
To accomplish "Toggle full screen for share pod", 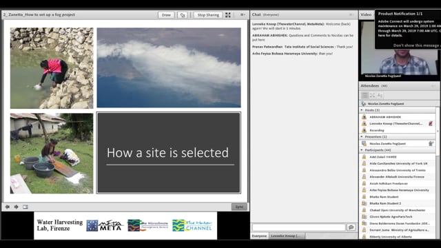I will 228,15.
